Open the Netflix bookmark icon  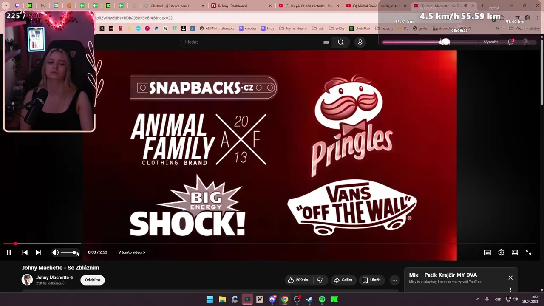[x=120, y=28]
